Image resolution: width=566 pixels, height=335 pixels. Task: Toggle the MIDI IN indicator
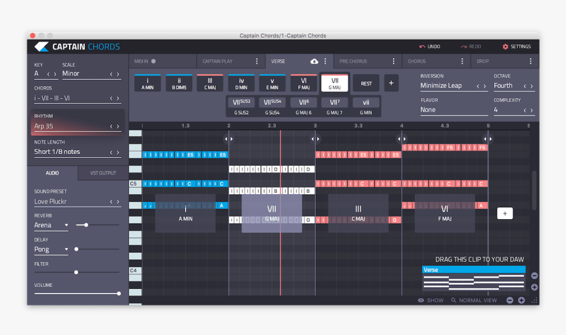[153, 61]
